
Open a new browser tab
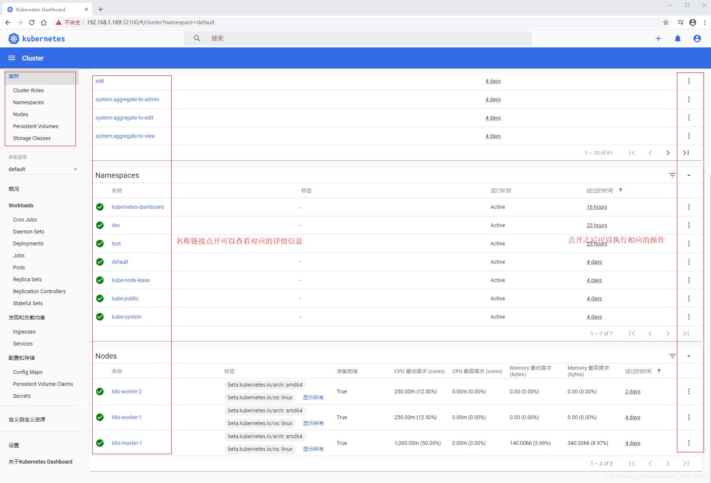(101, 9)
